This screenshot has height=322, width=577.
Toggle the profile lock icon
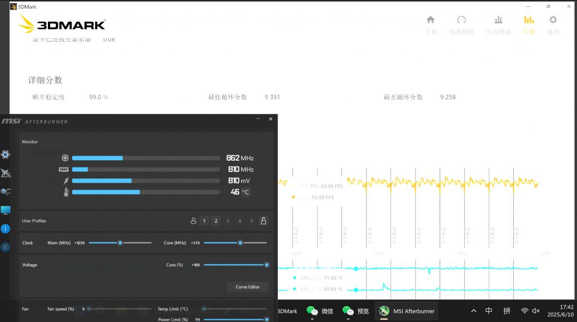coord(263,221)
